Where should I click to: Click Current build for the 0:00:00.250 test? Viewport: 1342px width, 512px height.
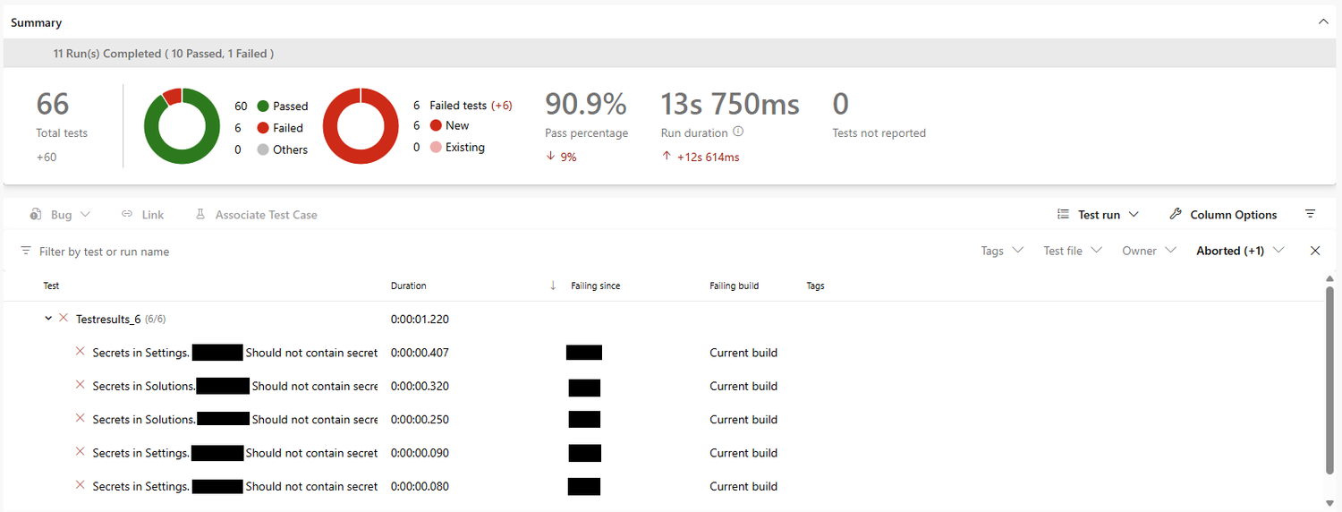(743, 419)
